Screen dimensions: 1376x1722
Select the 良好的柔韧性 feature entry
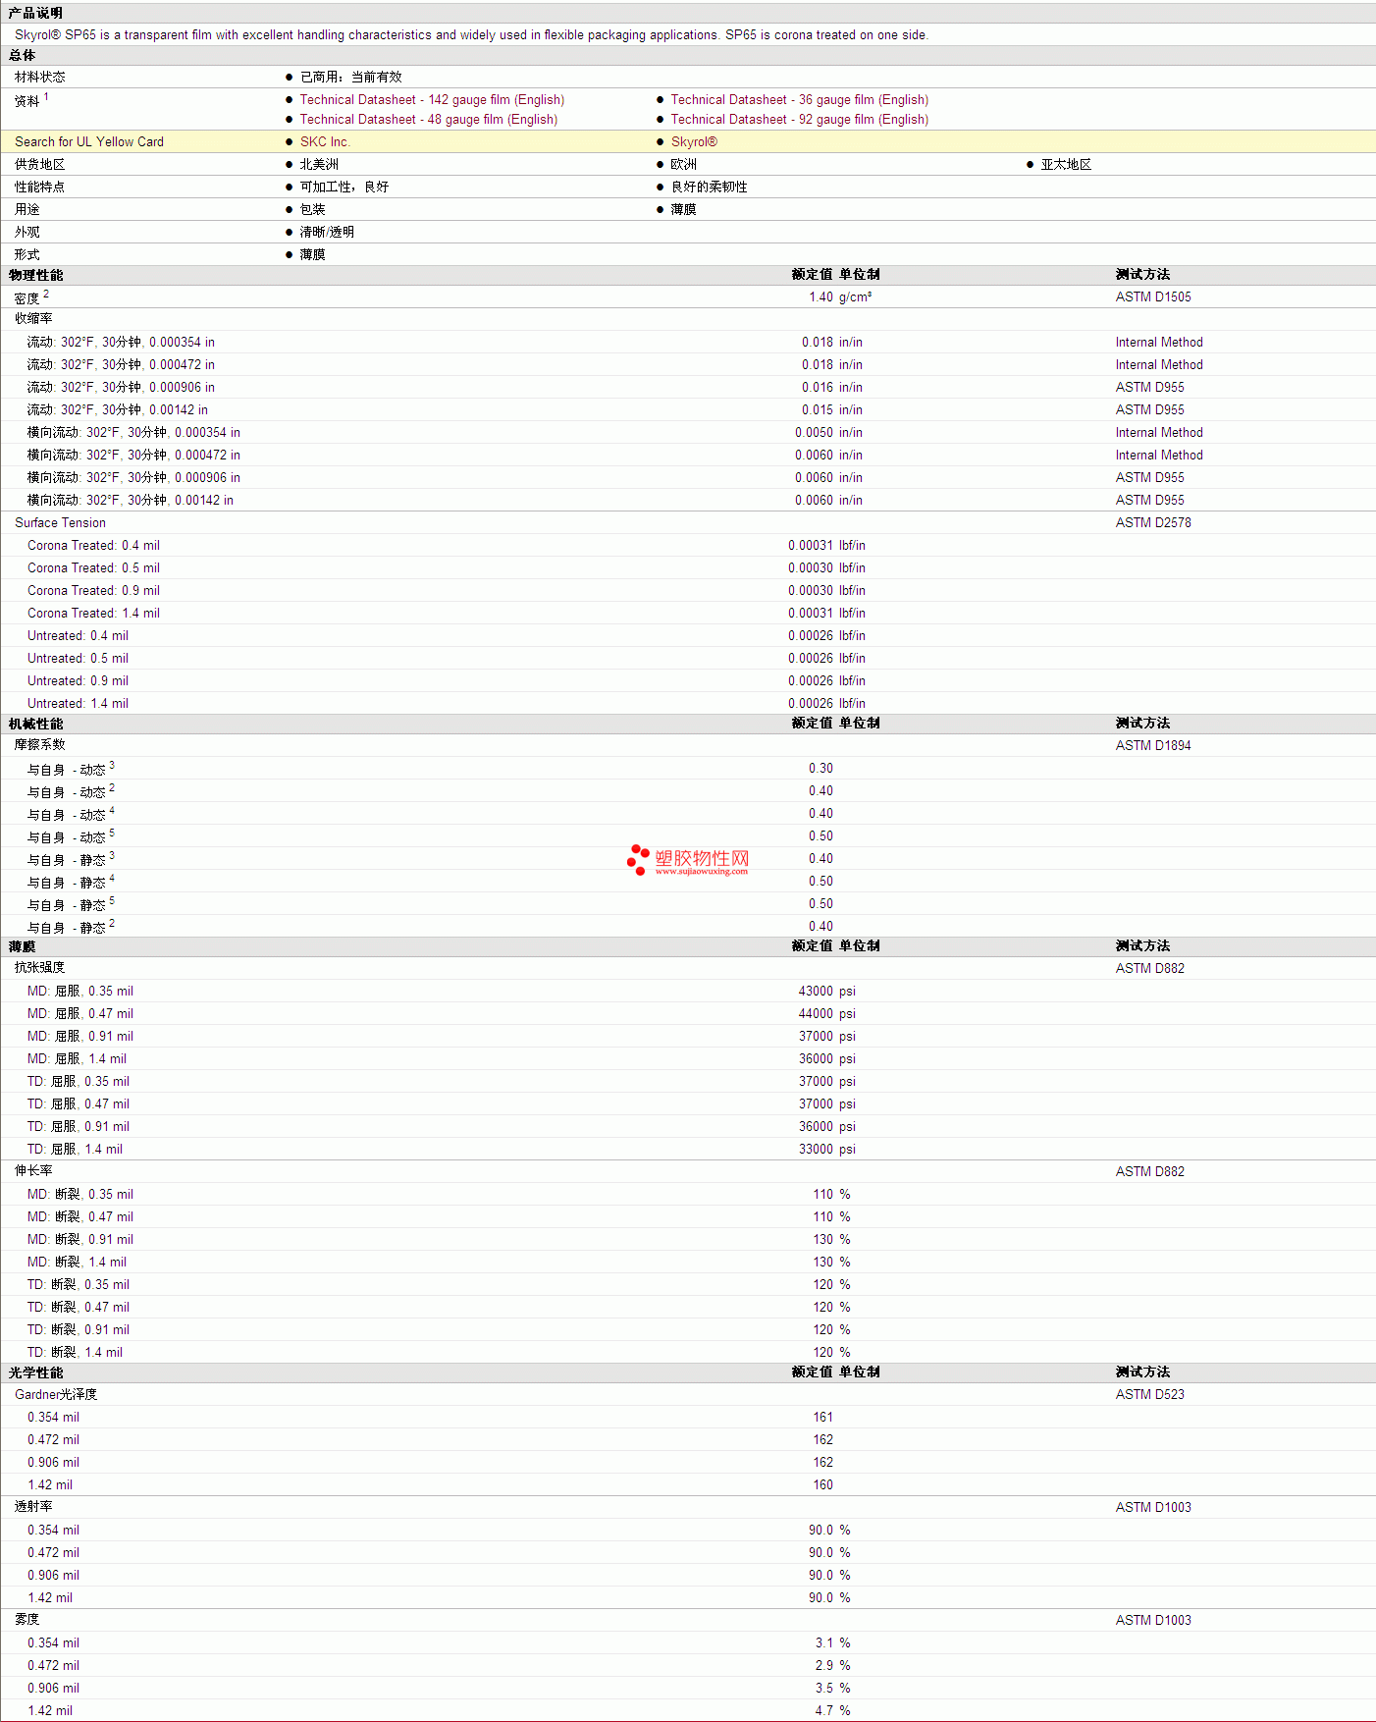tap(709, 187)
